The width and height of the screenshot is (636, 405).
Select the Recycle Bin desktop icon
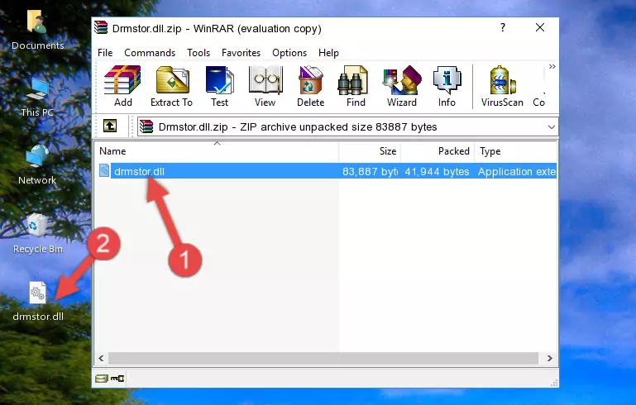[x=38, y=234]
